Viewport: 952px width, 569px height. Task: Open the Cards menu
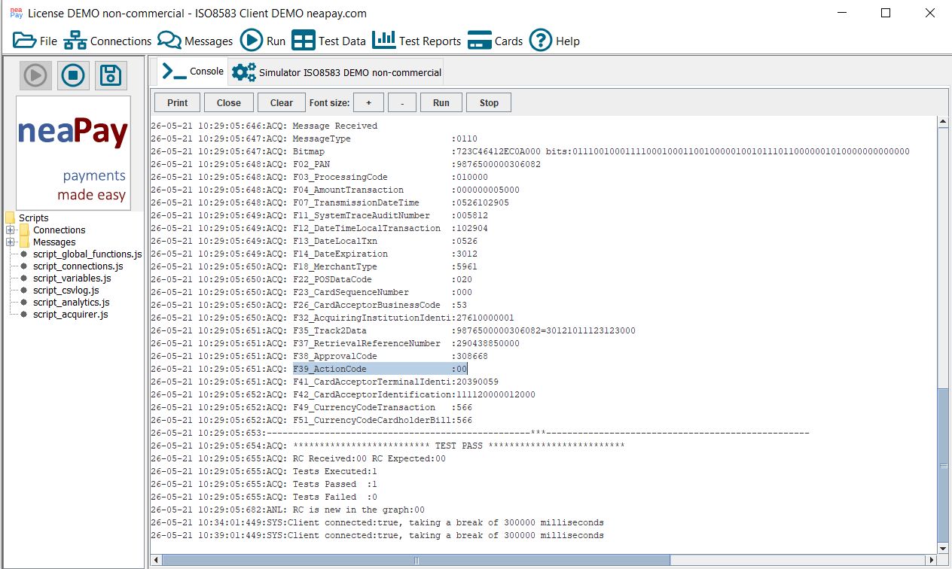click(495, 41)
